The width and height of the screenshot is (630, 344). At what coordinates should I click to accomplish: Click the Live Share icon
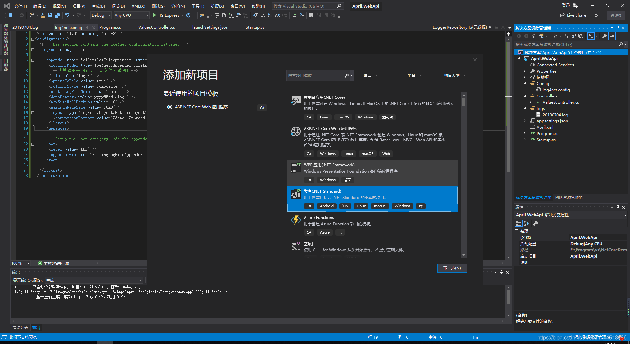(x=562, y=15)
